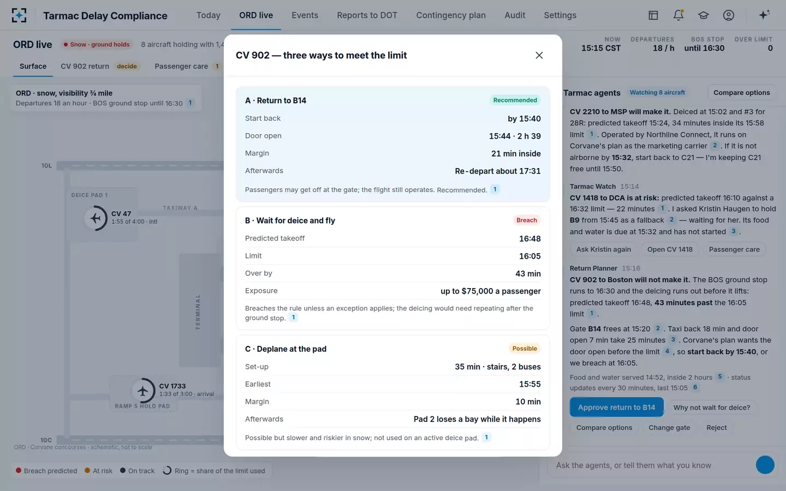
Task: Click the blue send button in chat
Action: 765,465
